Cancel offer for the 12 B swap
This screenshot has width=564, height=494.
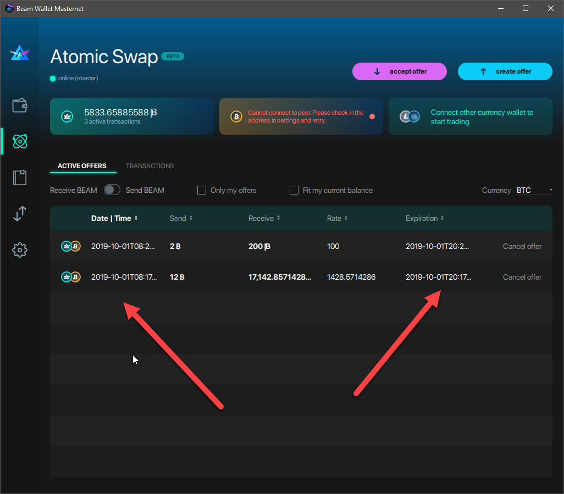522,277
